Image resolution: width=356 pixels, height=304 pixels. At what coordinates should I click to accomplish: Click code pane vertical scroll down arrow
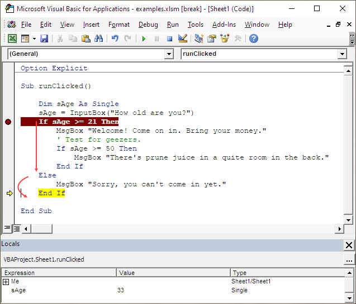[348, 220]
